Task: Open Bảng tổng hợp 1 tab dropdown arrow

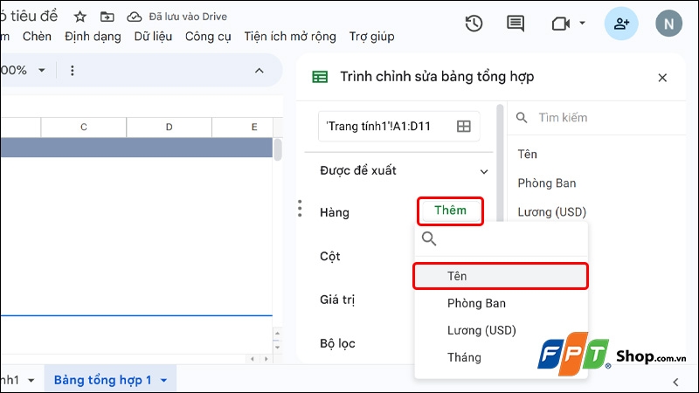Action: [x=163, y=381]
